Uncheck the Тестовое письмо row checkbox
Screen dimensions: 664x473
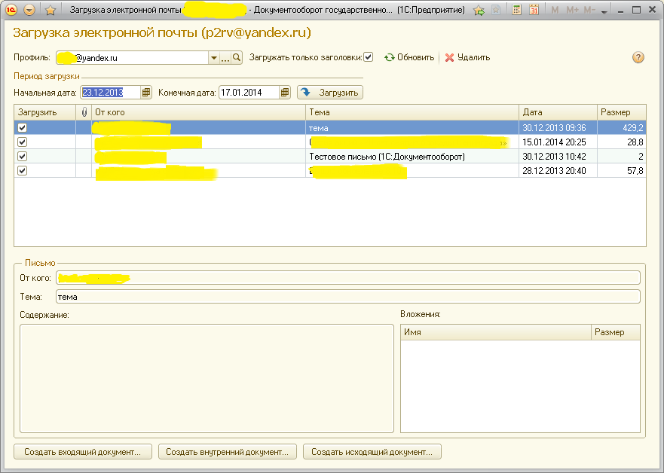[x=23, y=157]
